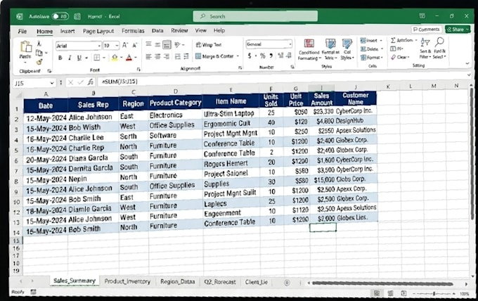Click the Fill Color bucket icon
Image resolution: width=478 pixels, height=301 pixels.
(115, 58)
